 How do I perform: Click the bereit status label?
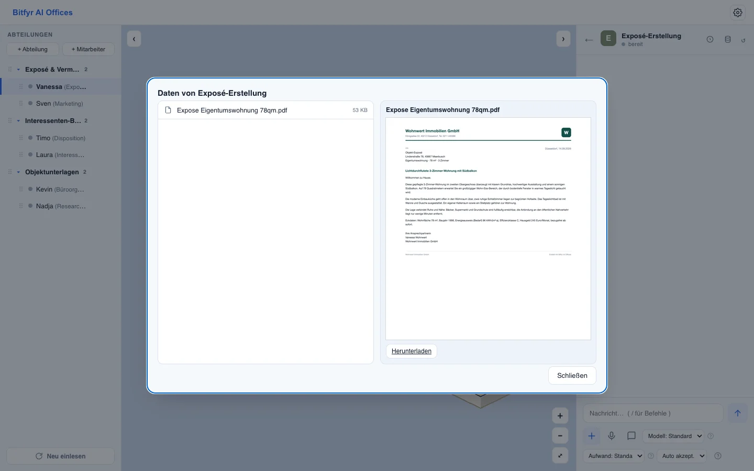[x=635, y=44]
